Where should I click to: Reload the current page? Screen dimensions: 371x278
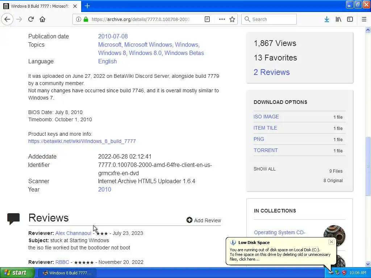pyautogui.click(x=31, y=19)
